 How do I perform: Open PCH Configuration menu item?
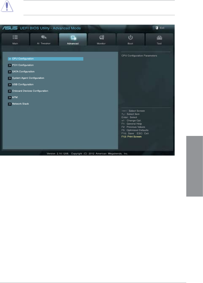click(x=23, y=65)
